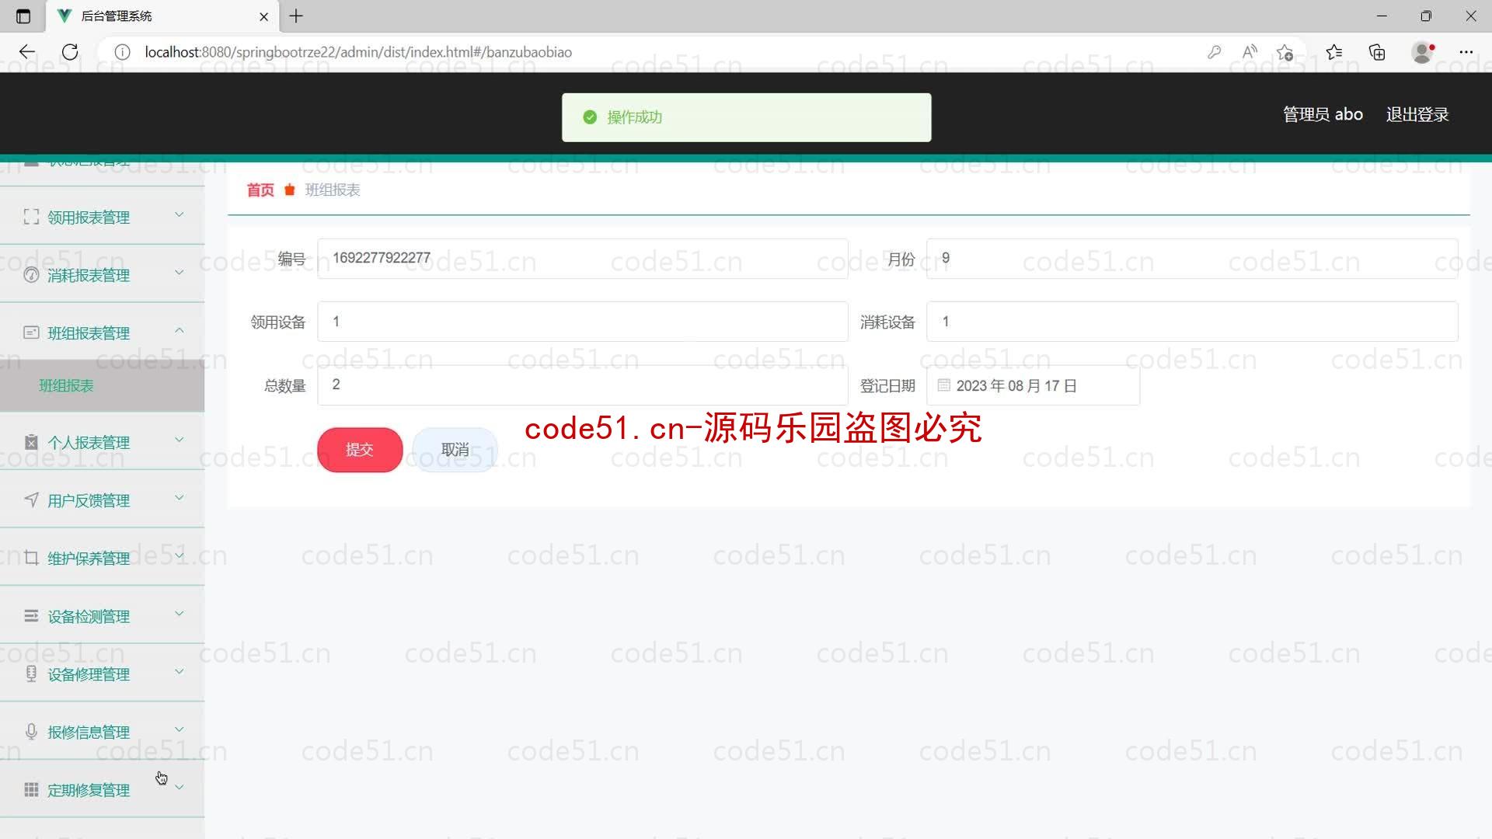Image resolution: width=1492 pixels, height=839 pixels.
Task: Expand 消耗报表管理 chevron
Action: 180,272
